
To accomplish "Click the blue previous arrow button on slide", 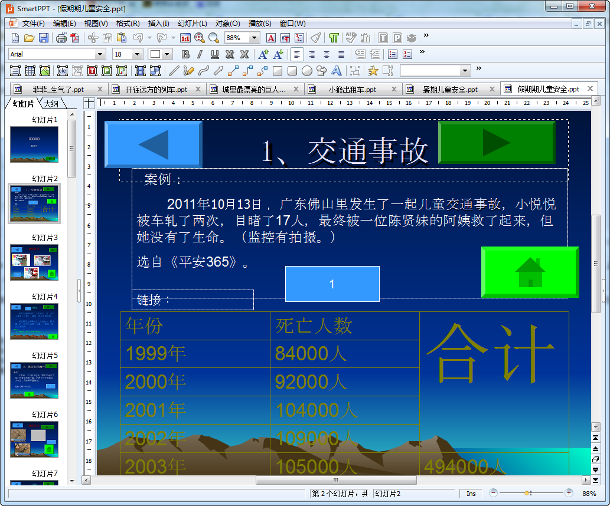I will pyautogui.click(x=154, y=144).
